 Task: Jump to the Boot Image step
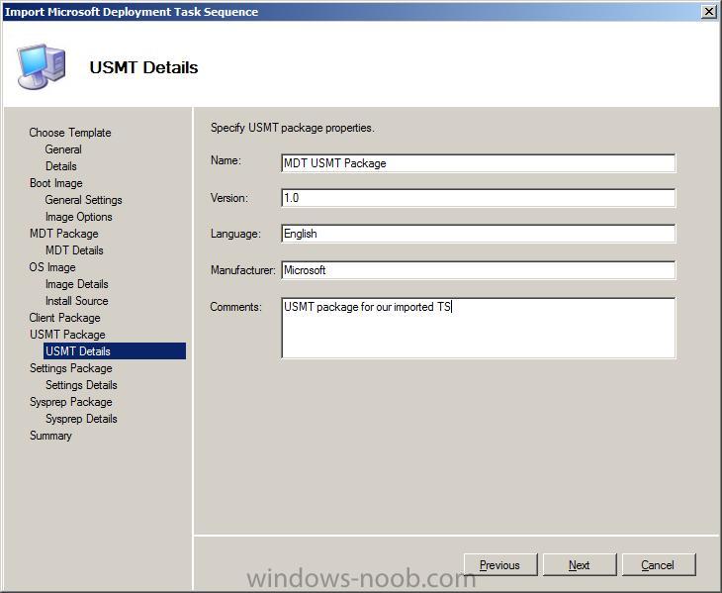point(56,183)
